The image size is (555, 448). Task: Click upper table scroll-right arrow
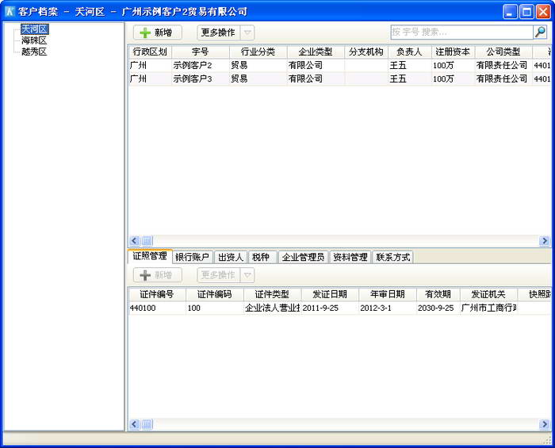[x=545, y=241]
